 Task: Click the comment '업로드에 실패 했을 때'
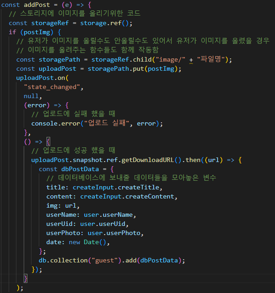(x=73, y=114)
